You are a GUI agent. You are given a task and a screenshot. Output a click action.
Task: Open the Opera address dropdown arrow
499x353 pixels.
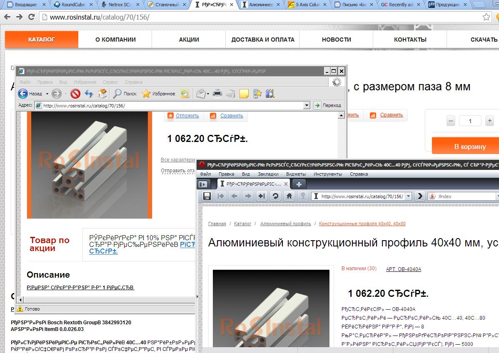tap(409, 196)
